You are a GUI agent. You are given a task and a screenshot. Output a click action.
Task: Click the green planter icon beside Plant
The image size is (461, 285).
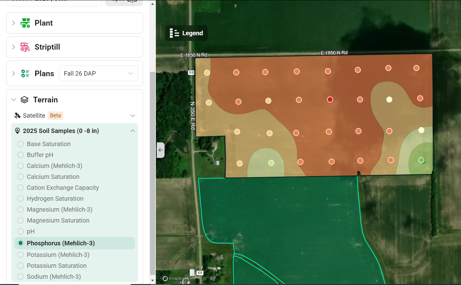coord(25,23)
